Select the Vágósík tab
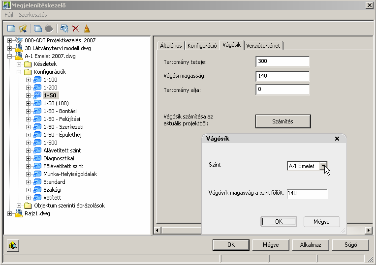 click(232, 45)
